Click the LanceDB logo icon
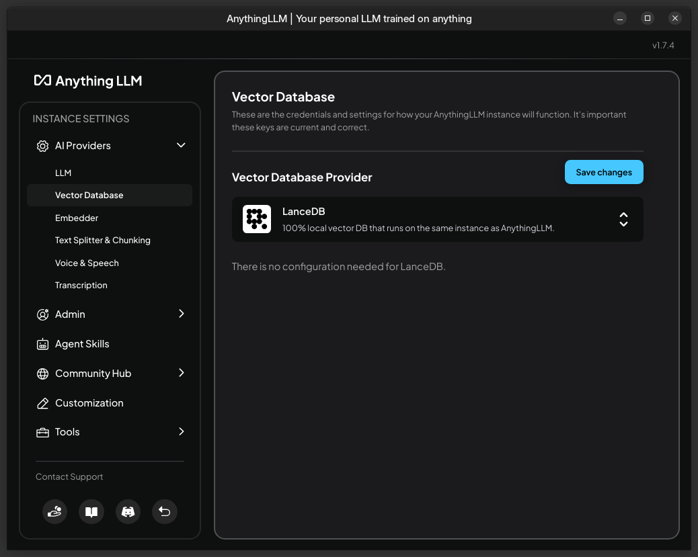The width and height of the screenshot is (698, 557). pyautogui.click(x=257, y=219)
